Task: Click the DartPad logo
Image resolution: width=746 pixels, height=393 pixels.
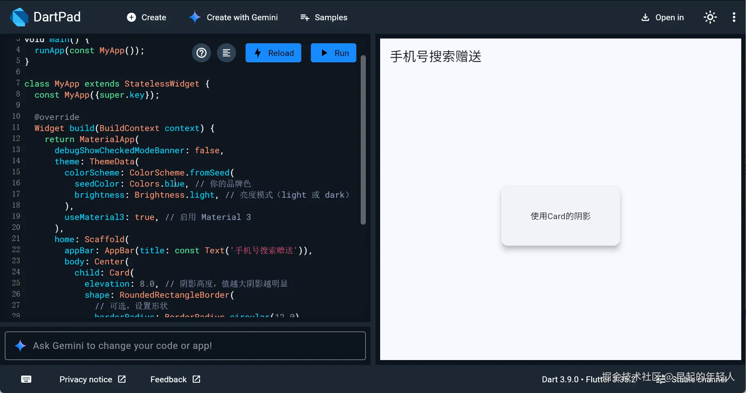Action: tap(18, 17)
